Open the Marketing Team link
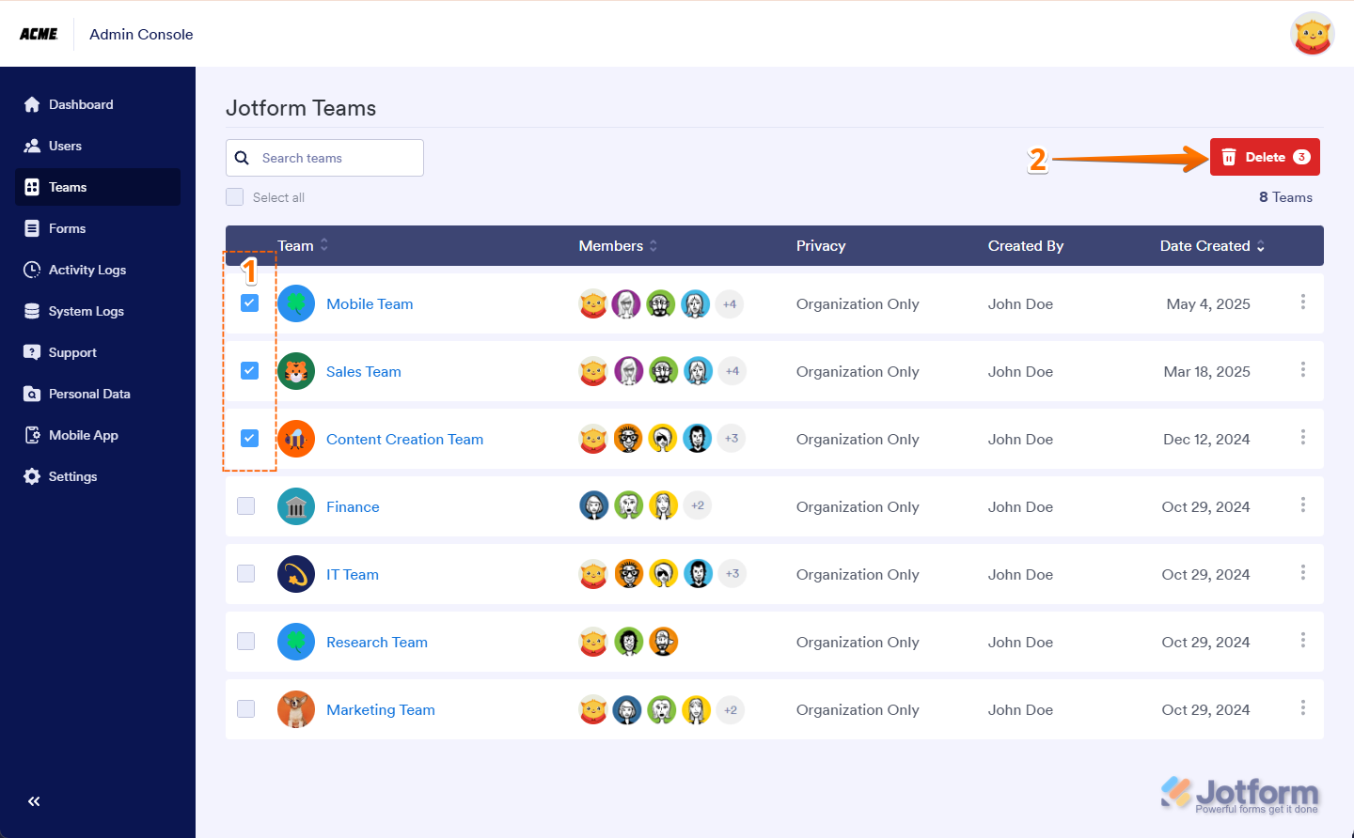1354x838 pixels. point(381,709)
